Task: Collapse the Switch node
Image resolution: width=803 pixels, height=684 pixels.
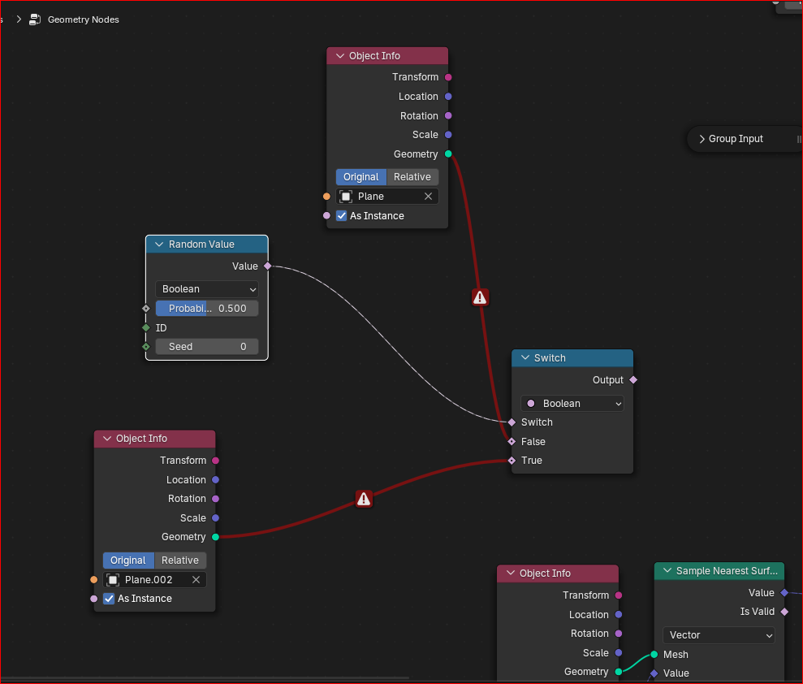Action: (x=525, y=357)
